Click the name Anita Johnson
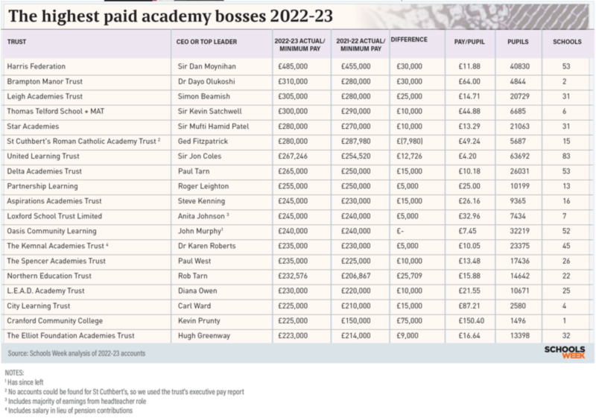The image size is (596, 418). tap(201, 216)
